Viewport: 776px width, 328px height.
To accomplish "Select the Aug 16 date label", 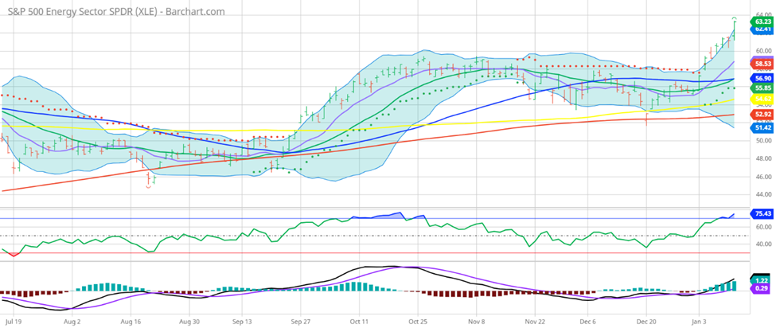I will tap(131, 321).
